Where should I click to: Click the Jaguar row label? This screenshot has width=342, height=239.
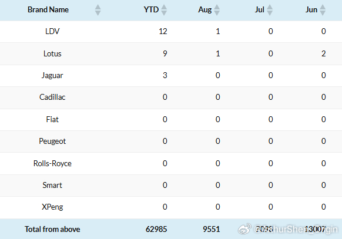pyautogui.click(x=52, y=76)
